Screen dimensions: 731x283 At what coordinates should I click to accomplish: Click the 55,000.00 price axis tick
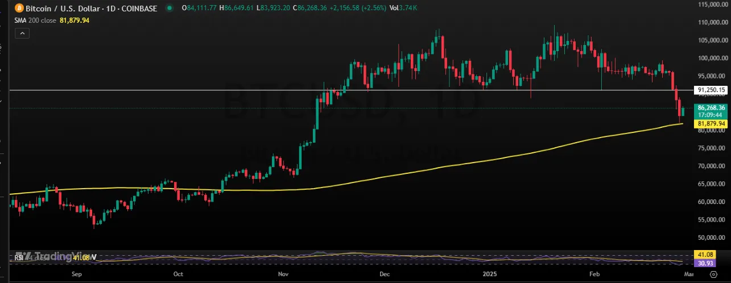pyautogui.click(x=713, y=220)
